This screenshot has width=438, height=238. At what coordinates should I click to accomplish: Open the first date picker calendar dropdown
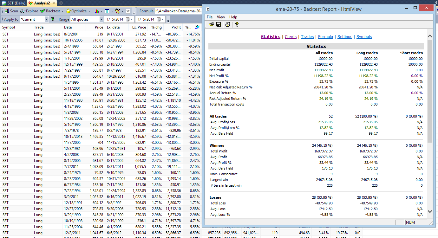coord(129,19)
